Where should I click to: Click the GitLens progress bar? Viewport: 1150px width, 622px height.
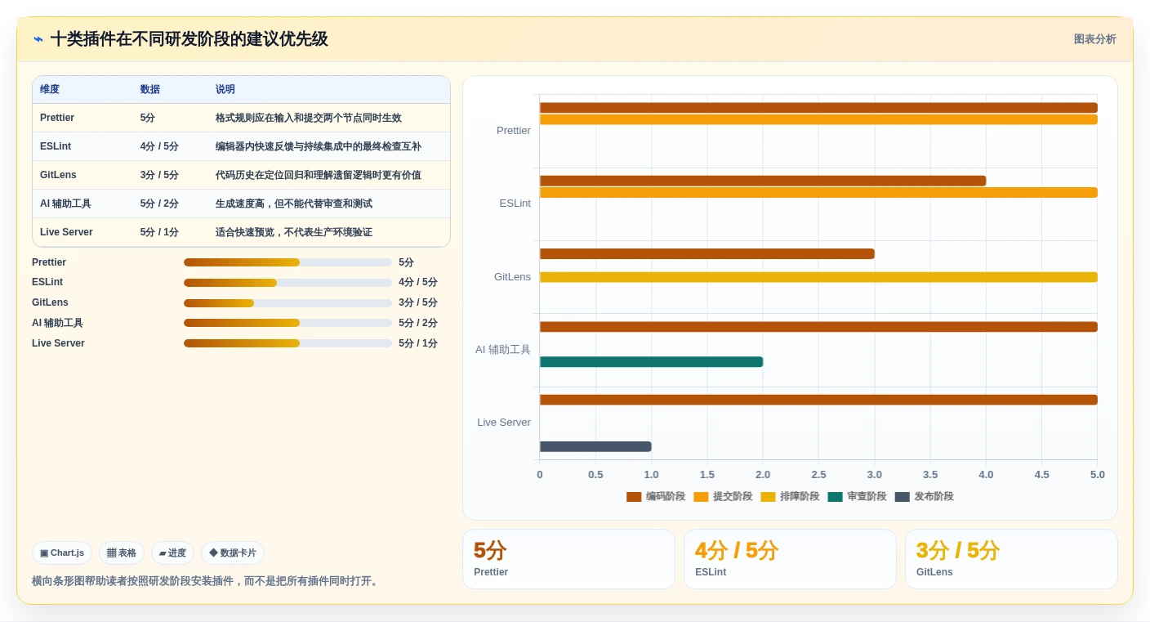click(x=287, y=303)
